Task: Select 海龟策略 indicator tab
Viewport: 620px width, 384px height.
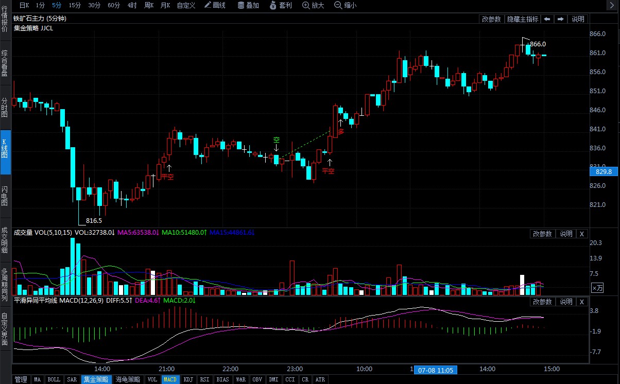Action: coord(128,379)
